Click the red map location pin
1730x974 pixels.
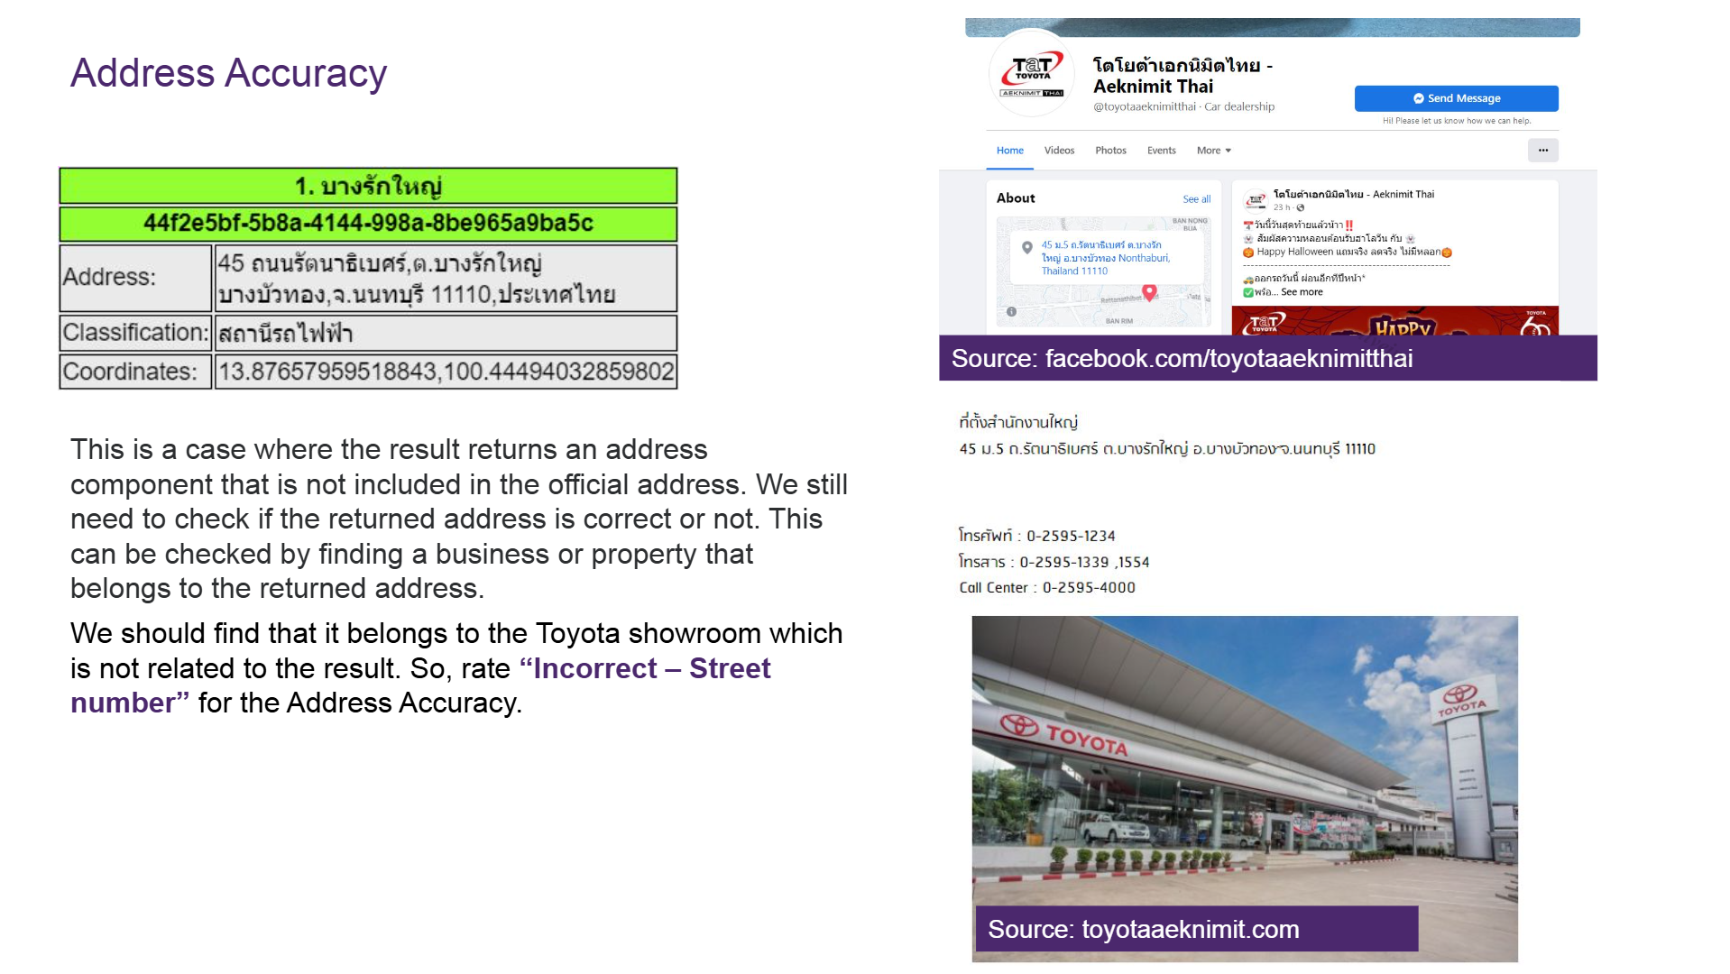1149,292
